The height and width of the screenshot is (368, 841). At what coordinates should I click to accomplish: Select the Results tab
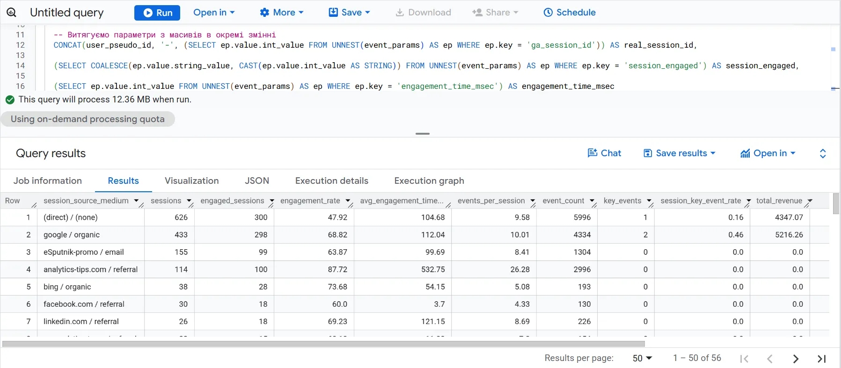click(x=124, y=181)
